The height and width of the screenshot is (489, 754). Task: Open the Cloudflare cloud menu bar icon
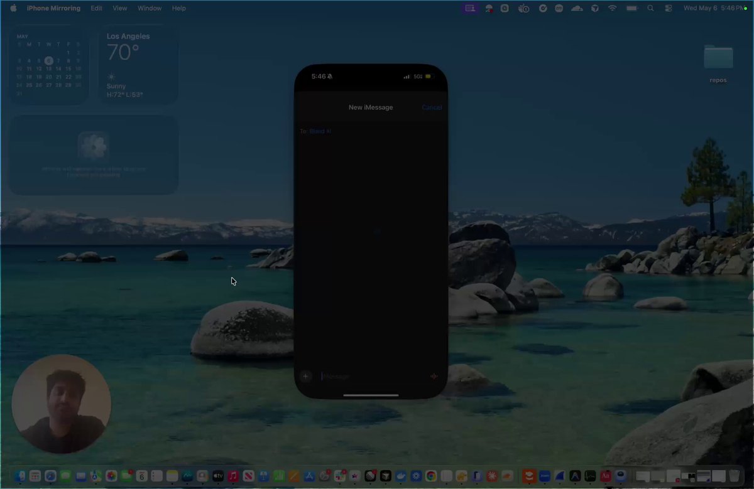[577, 8]
